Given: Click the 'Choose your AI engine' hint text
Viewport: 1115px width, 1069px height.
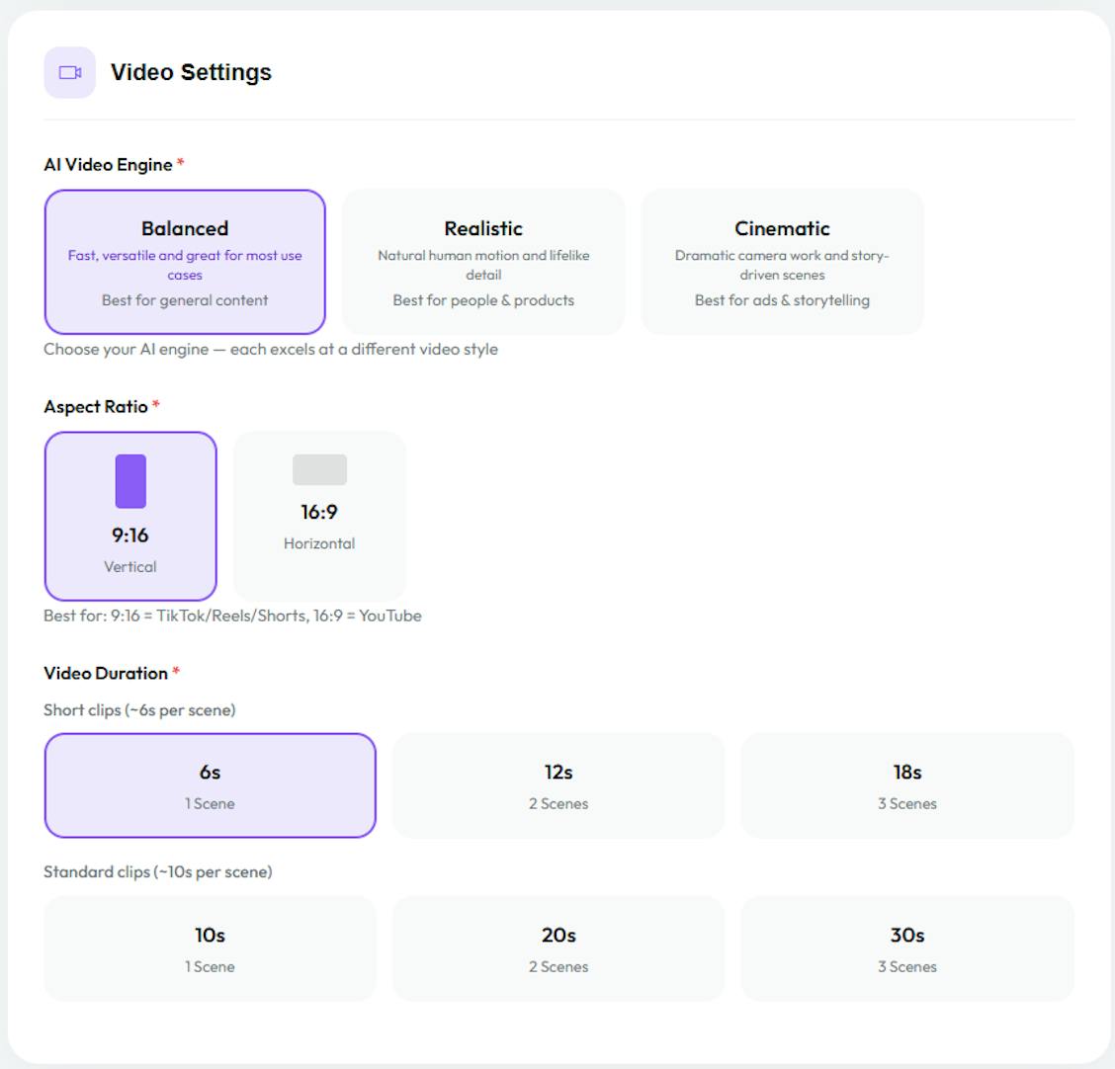Looking at the screenshot, I should click(271, 349).
